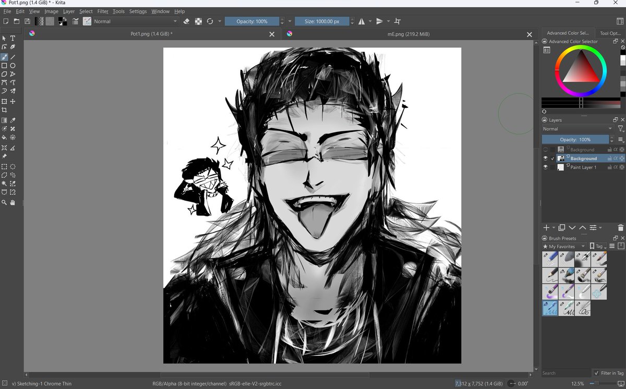This screenshot has height=389, width=626.
Task: Open the File menu
Action: point(7,11)
